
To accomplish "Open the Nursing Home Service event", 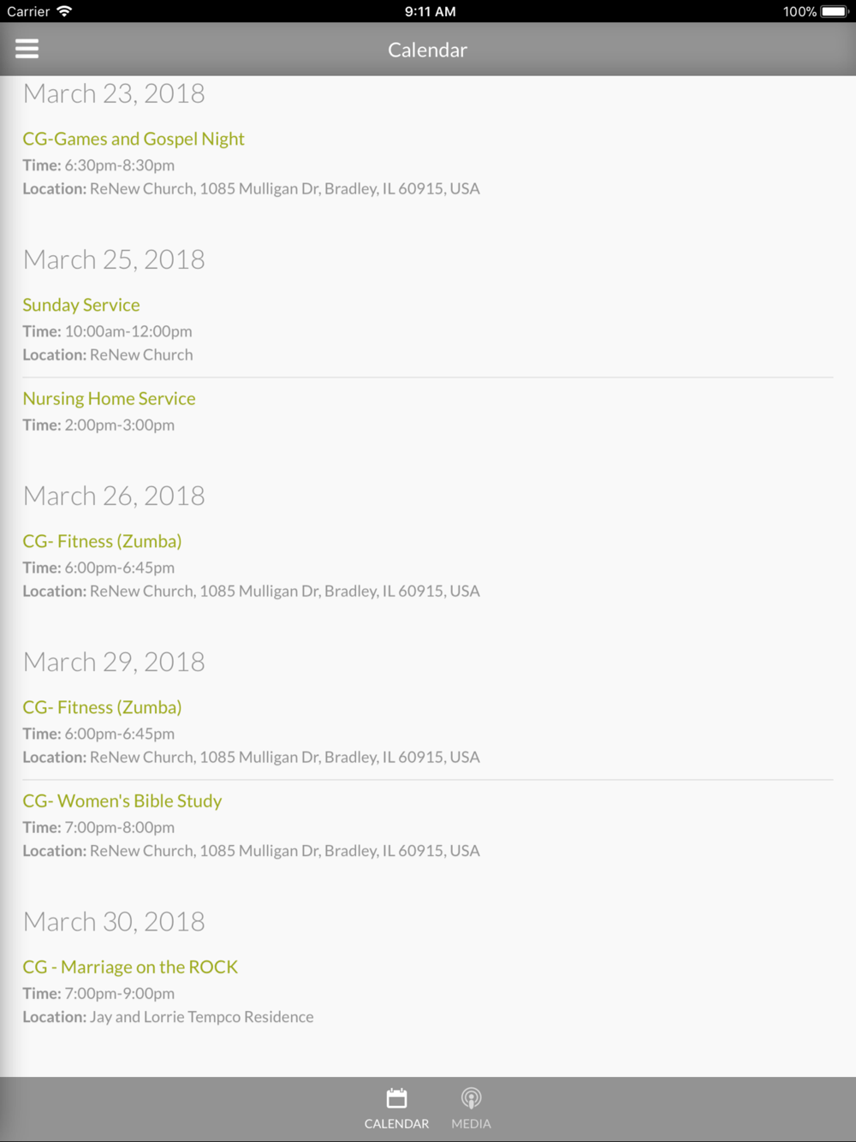I will click(x=109, y=398).
